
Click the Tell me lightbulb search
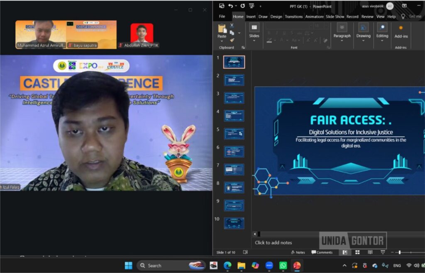(403, 17)
